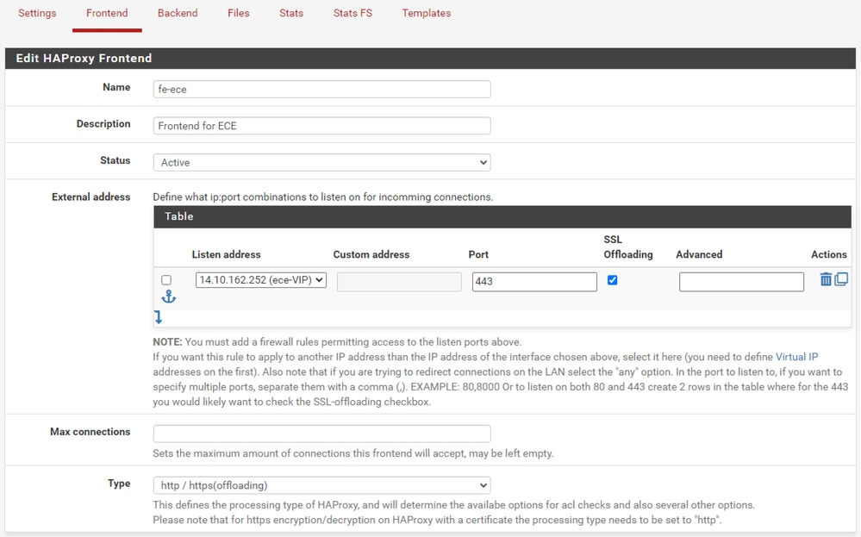The image size is (861, 537).
Task: Add a new external address row with the down-arrow icon
Action: pos(158,317)
